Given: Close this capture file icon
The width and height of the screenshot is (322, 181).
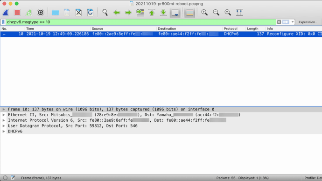Looking at the screenshot, I should 78,13.
